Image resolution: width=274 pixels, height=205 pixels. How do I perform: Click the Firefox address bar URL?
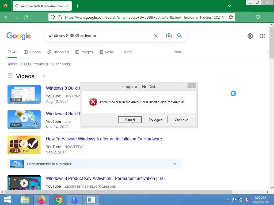pos(145,17)
